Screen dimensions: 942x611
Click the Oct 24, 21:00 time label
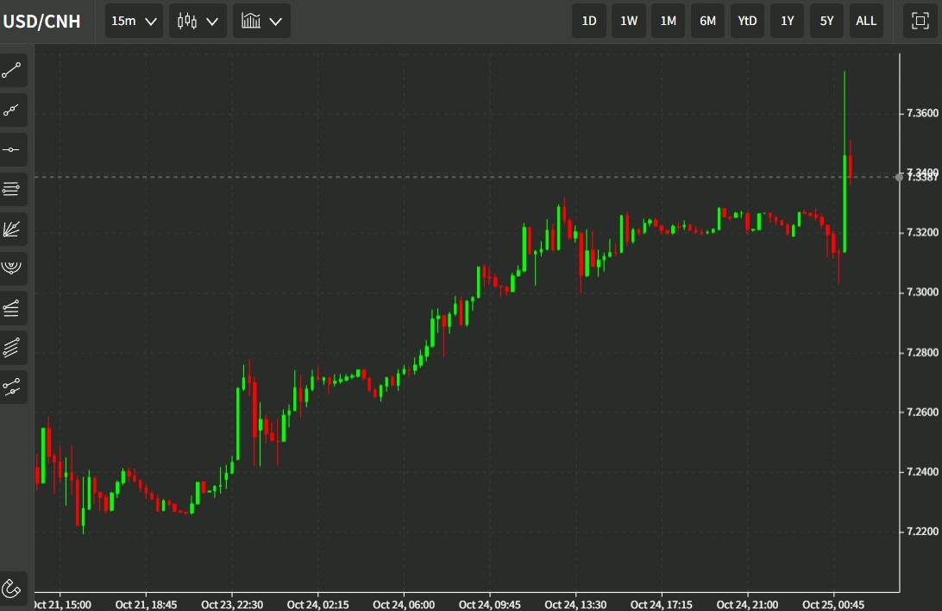pos(747,604)
